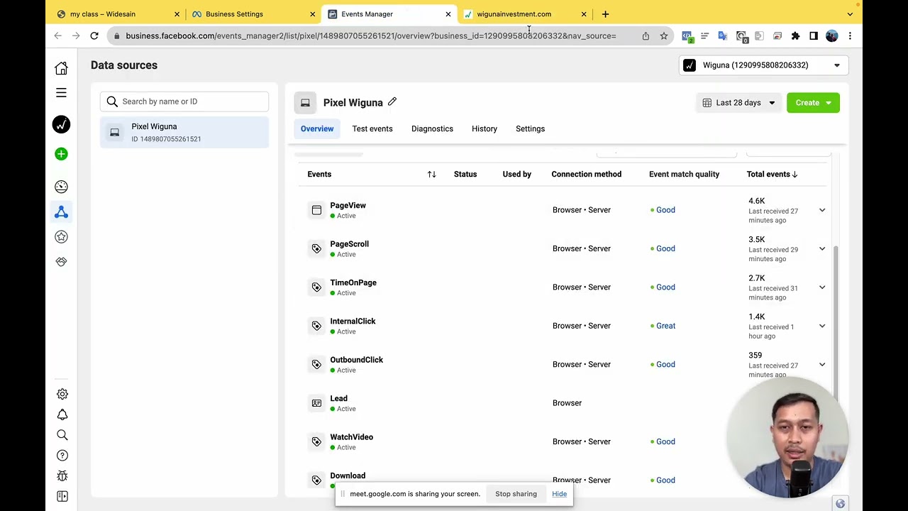The width and height of the screenshot is (908, 511).
Task: Click the Search by name or ID field
Action: [x=184, y=101]
